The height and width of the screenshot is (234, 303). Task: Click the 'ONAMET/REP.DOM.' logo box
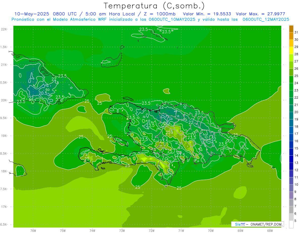258,224
